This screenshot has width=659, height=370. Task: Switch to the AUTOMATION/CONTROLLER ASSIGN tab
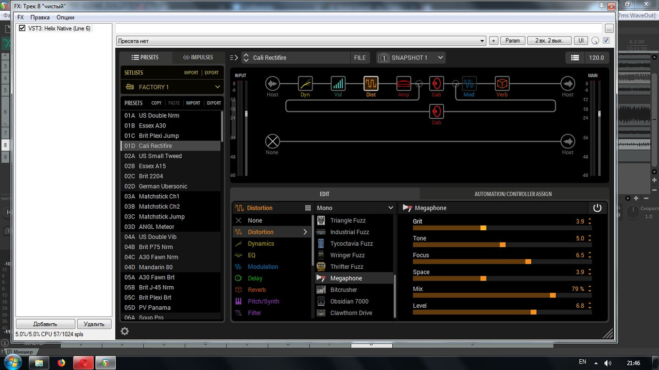click(513, 194)
